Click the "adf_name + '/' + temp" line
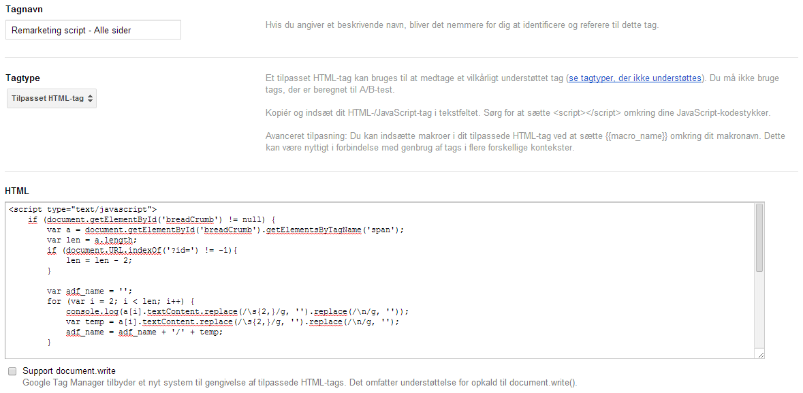Viewport: 803px width, 393px height. (144, 332)
